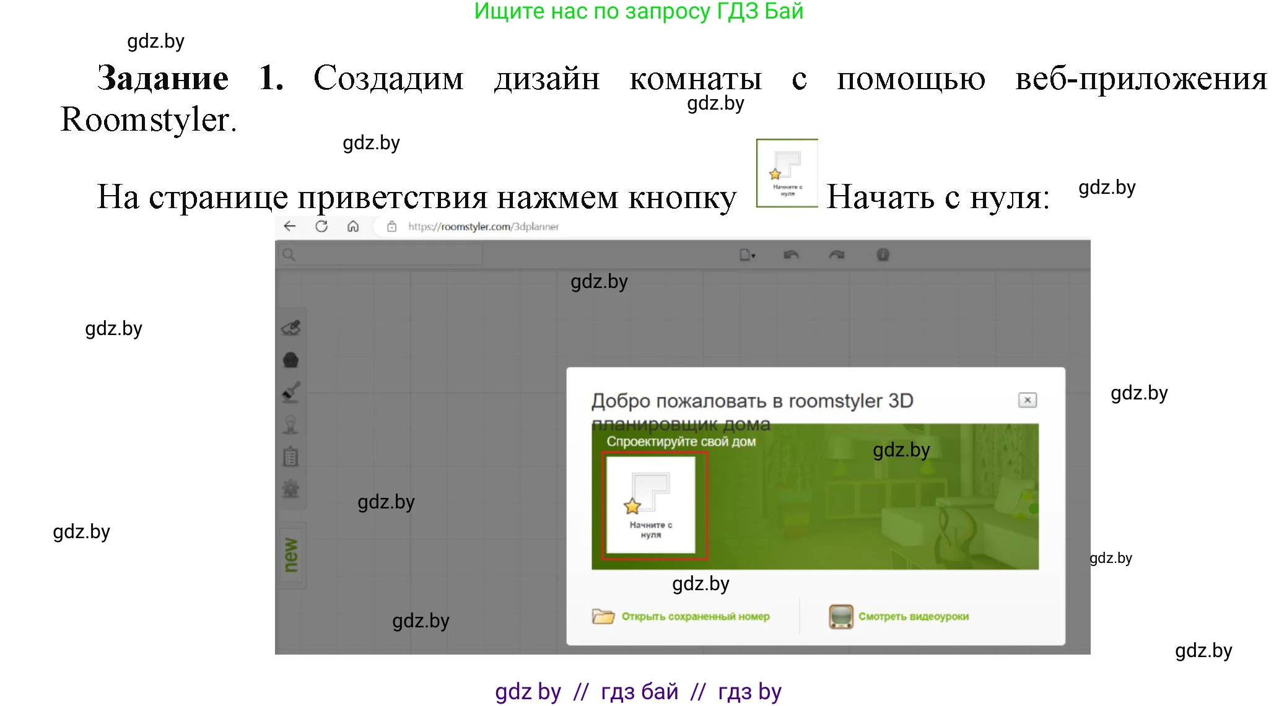Refresh the page in the browser
This screenshot has height=706, width=1279.
tap(321, 227)
